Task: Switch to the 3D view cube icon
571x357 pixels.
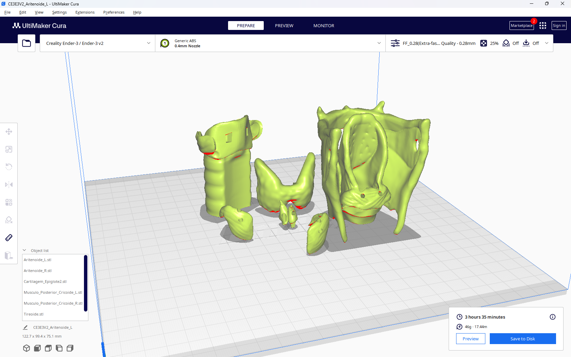Action: coord(27,348)
